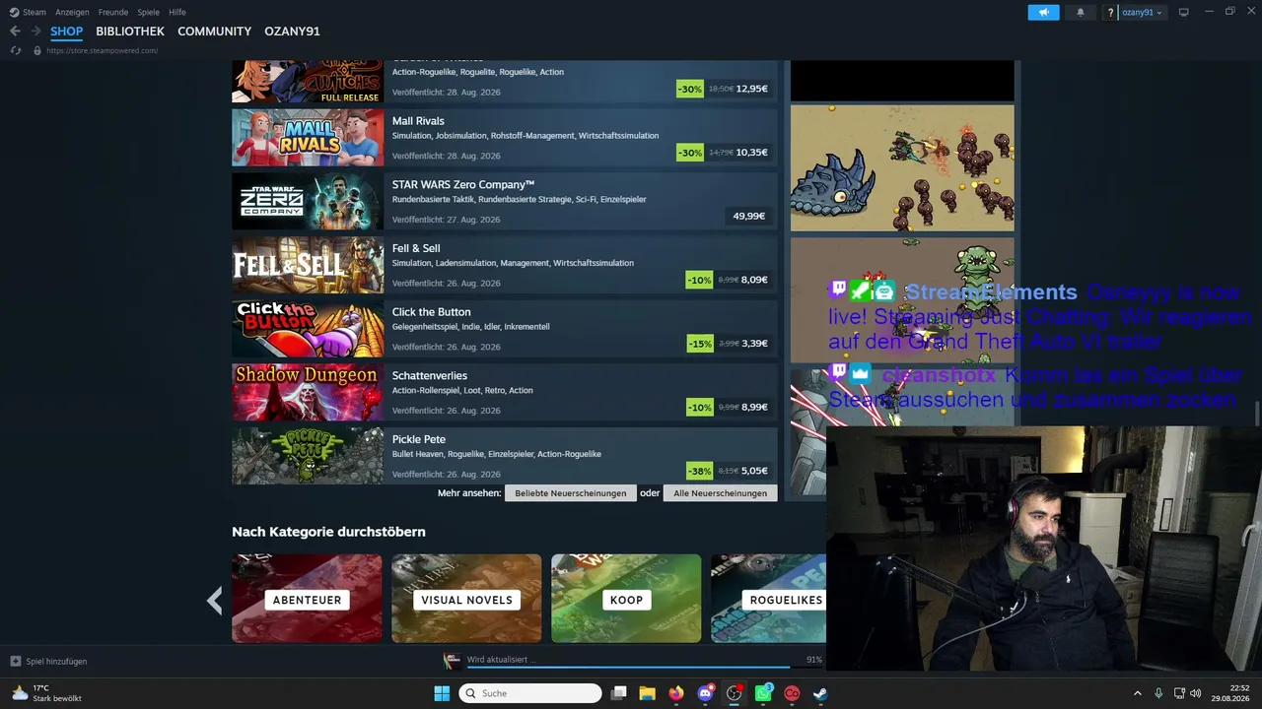Click Beliebte Neuerscheinungen button
Image resolution: width=1262 pixels, height=709 pixels.
point(571,493)
